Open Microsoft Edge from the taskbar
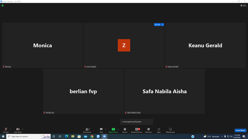Screen dimensions: 248x139 (66, 136)
